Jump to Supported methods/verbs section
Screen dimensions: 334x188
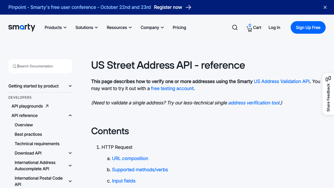[140, 170]
